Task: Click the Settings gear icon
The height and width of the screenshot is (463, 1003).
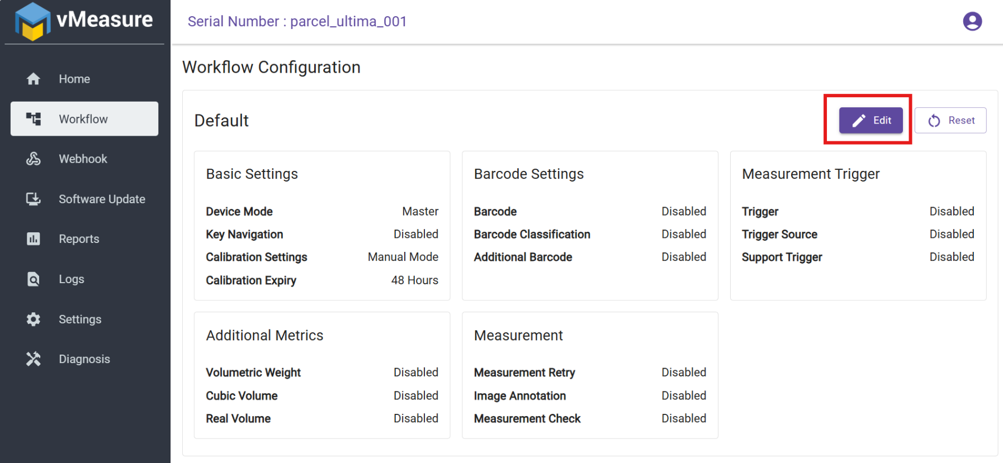Action: pyautogui.click(x=34, y=319)
